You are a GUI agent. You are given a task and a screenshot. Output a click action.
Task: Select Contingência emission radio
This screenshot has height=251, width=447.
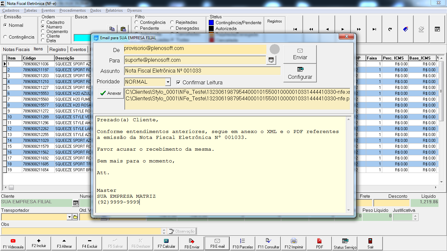click(19, 37)
